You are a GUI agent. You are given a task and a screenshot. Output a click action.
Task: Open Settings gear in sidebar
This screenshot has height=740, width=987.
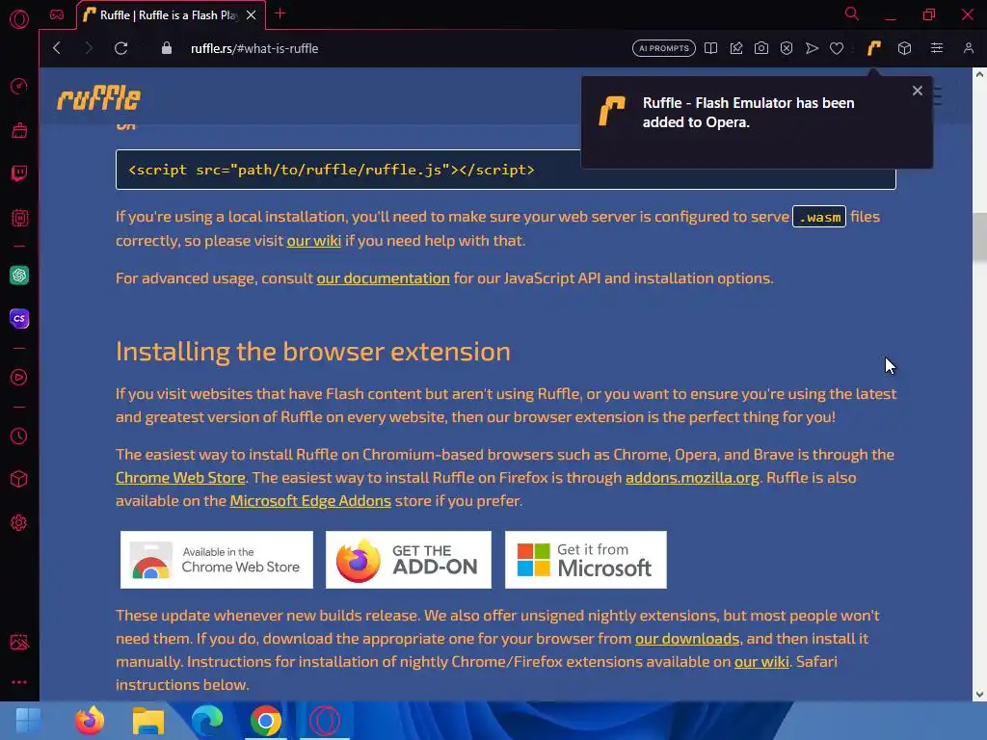(19, 523)
